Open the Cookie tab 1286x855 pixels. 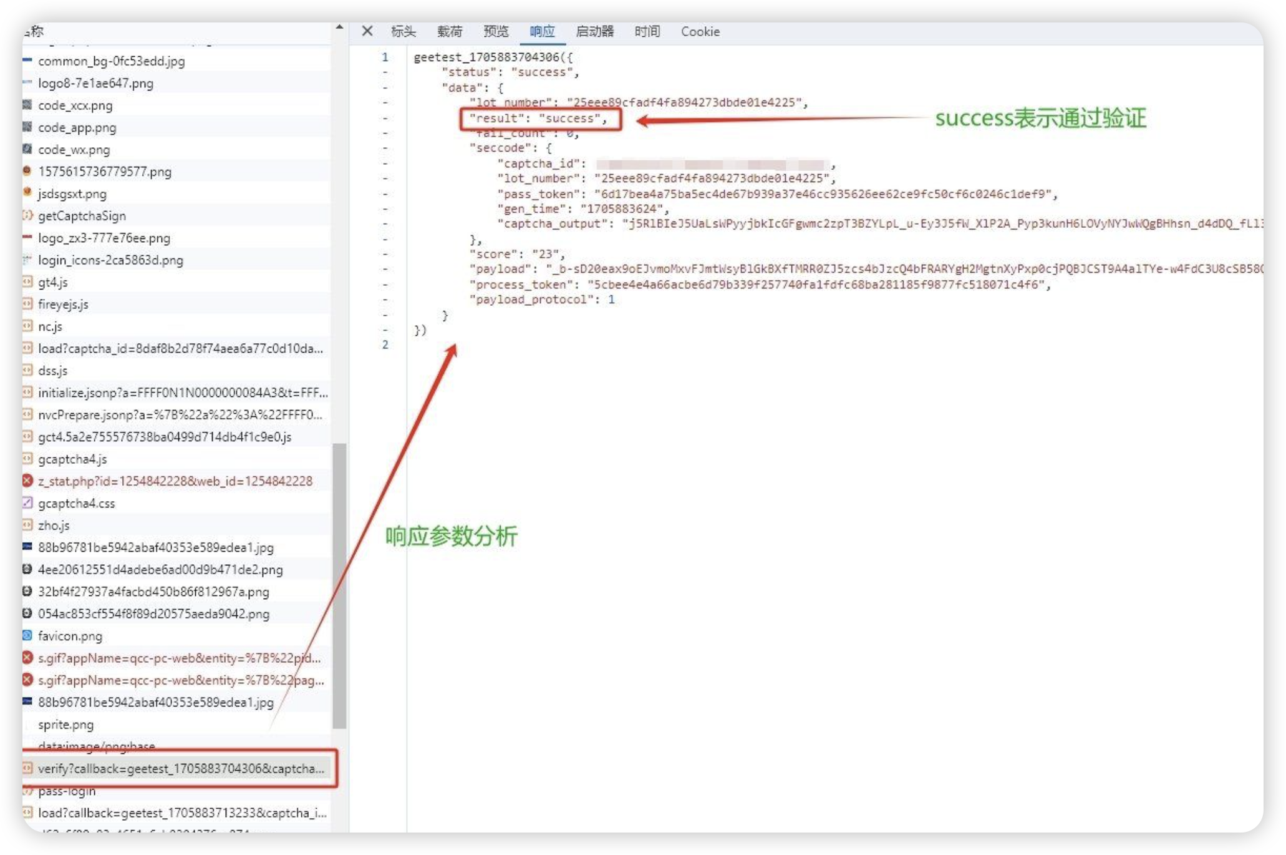(700, 31)
